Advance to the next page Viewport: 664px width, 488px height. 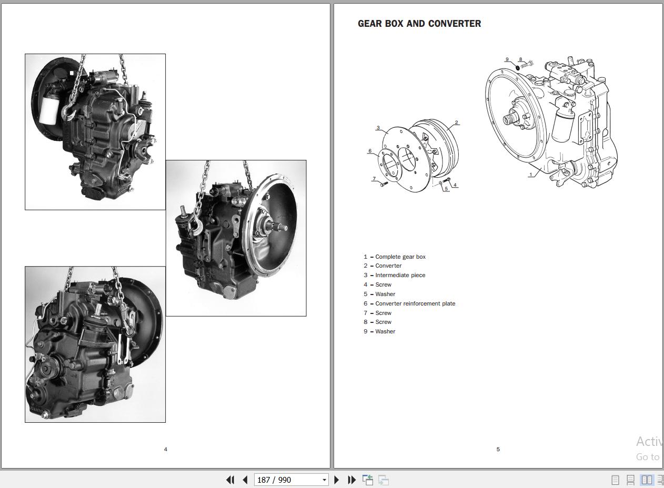click(337, 480)
